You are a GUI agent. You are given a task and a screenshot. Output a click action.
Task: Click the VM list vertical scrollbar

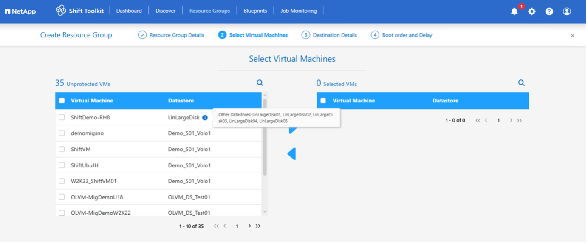(x=265, y=136)
